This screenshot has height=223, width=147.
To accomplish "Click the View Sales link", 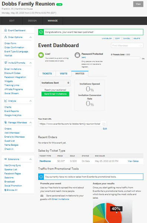I will pos(133,161).
